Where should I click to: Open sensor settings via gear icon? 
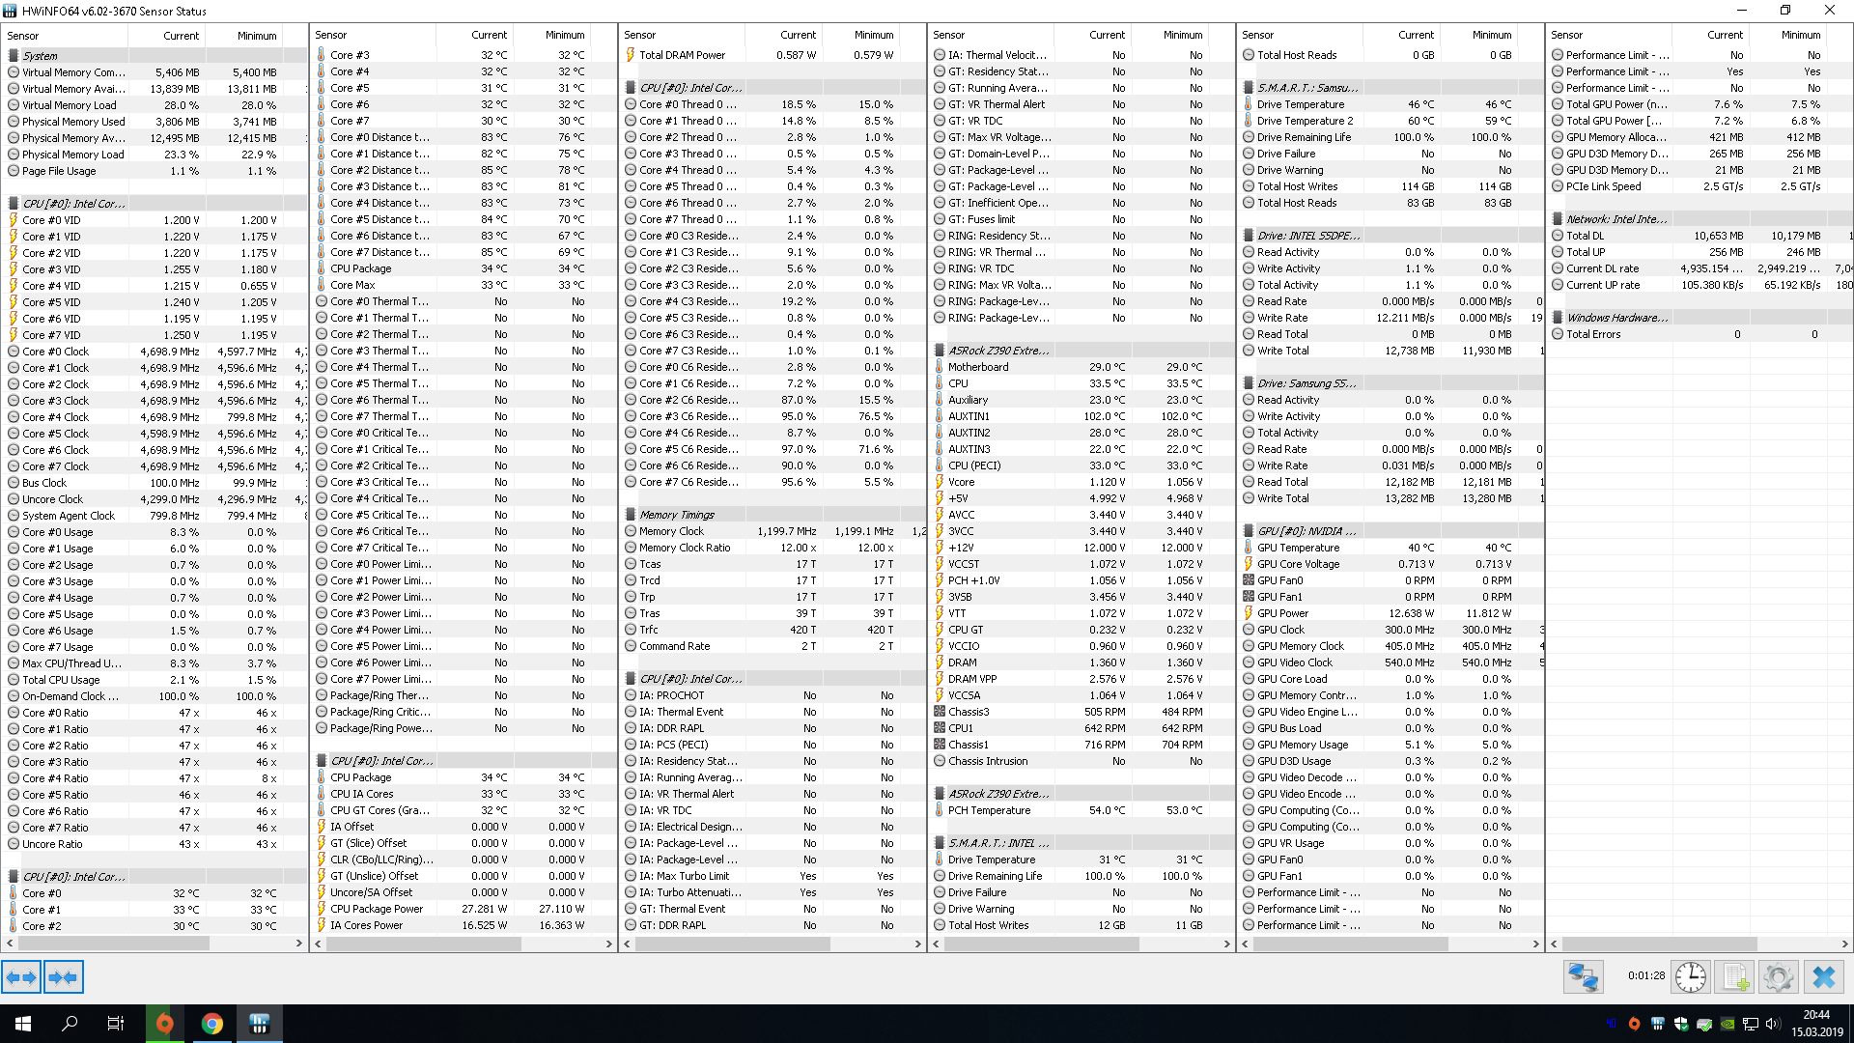pyautogui.click(x=1778, y=977)
